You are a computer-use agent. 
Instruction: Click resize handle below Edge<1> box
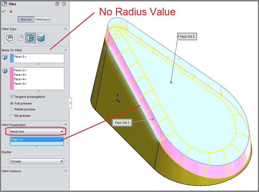pyautogui.click(x=37, y=147)
